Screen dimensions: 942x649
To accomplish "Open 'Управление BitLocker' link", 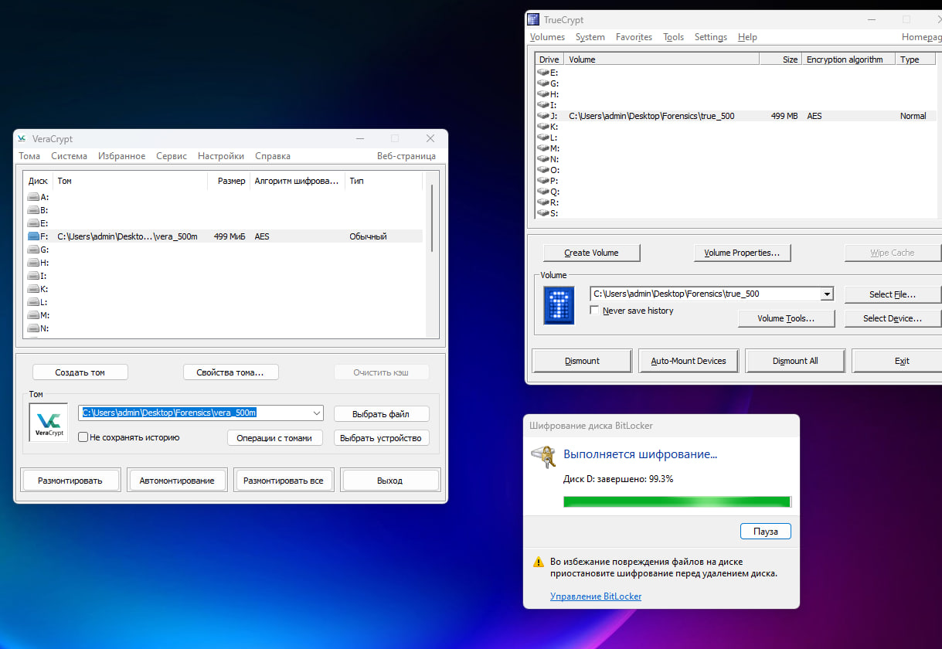I will point(596,596).
